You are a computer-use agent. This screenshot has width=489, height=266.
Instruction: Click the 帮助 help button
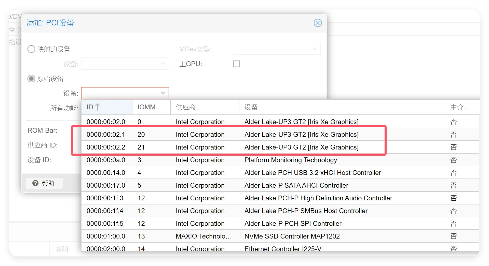click(x=44, y=183)
